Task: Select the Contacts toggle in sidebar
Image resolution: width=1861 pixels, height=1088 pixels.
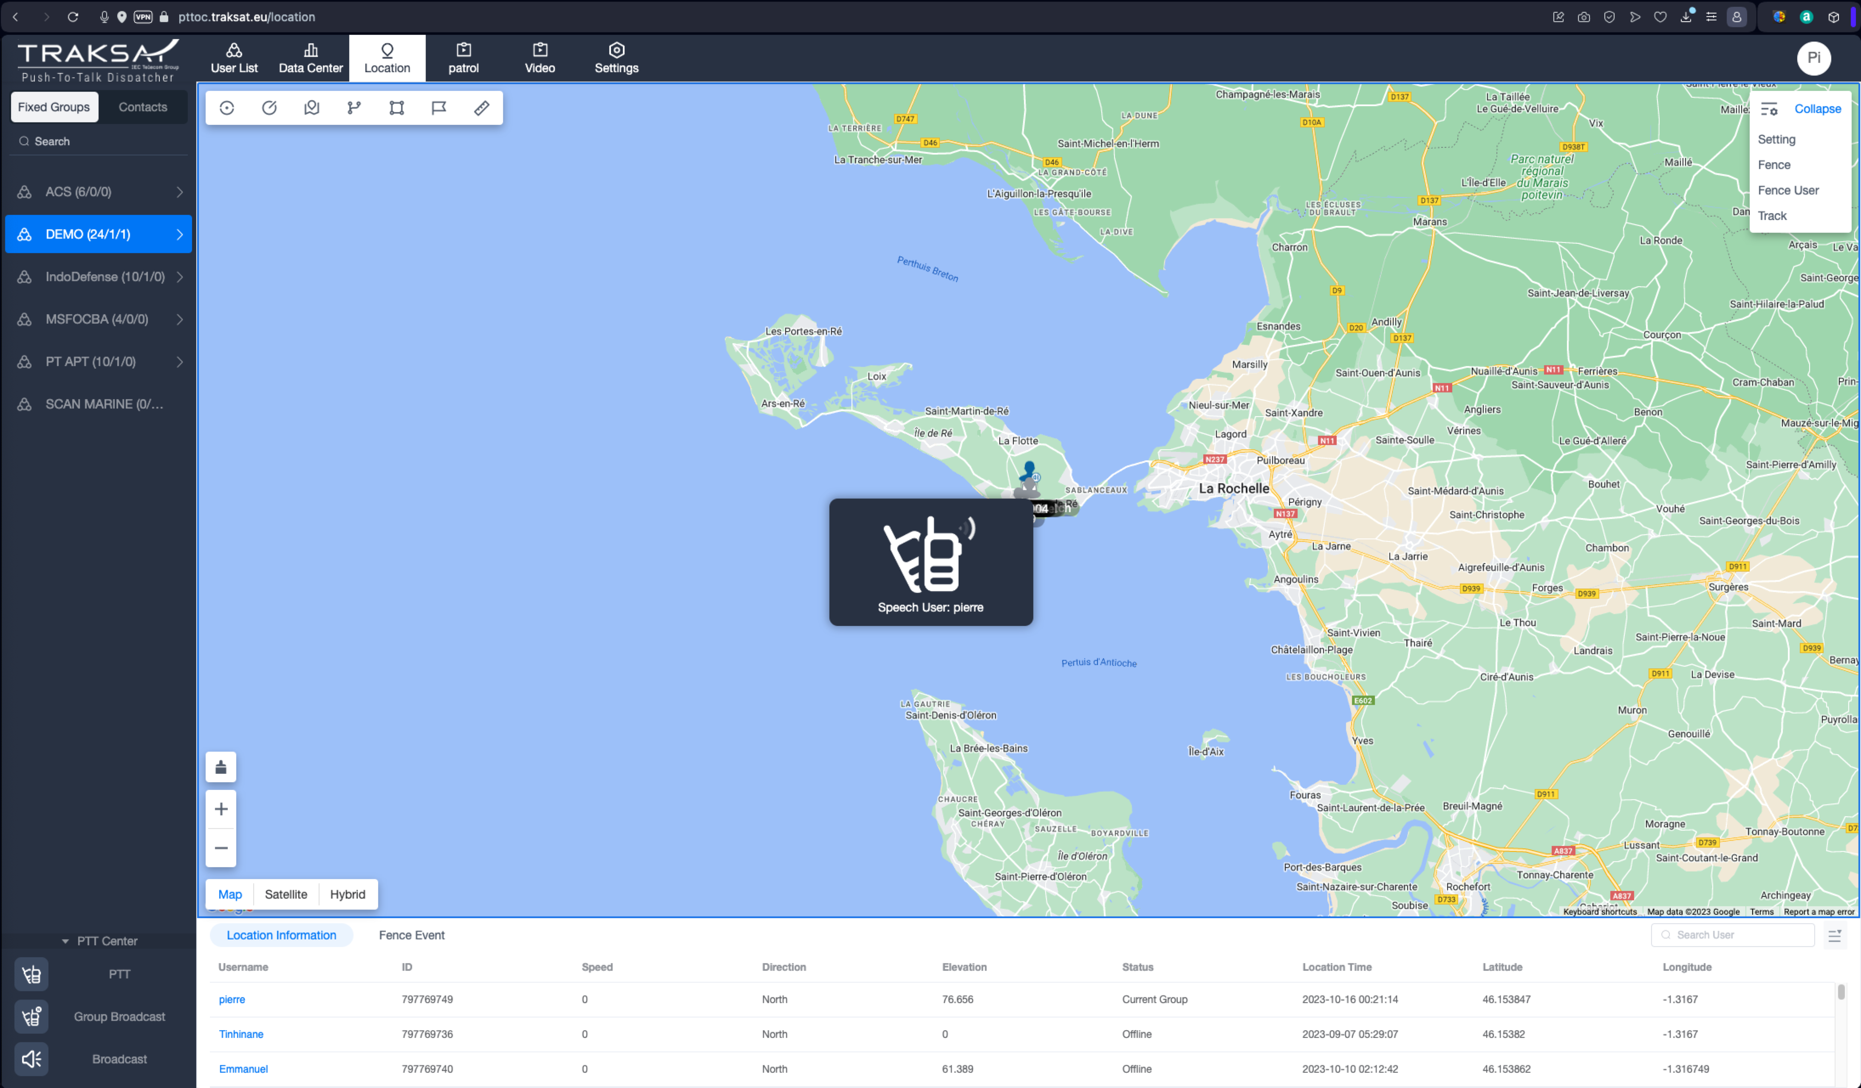Action: [142, 107]
